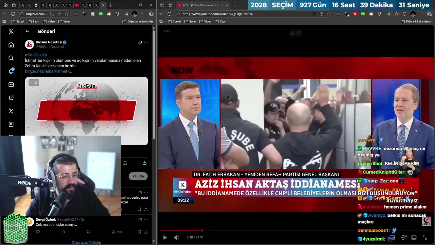Enter YouTube fullscreen mode
The height and width of the screenshot is (245, 435).
click(x=425, y=238)
